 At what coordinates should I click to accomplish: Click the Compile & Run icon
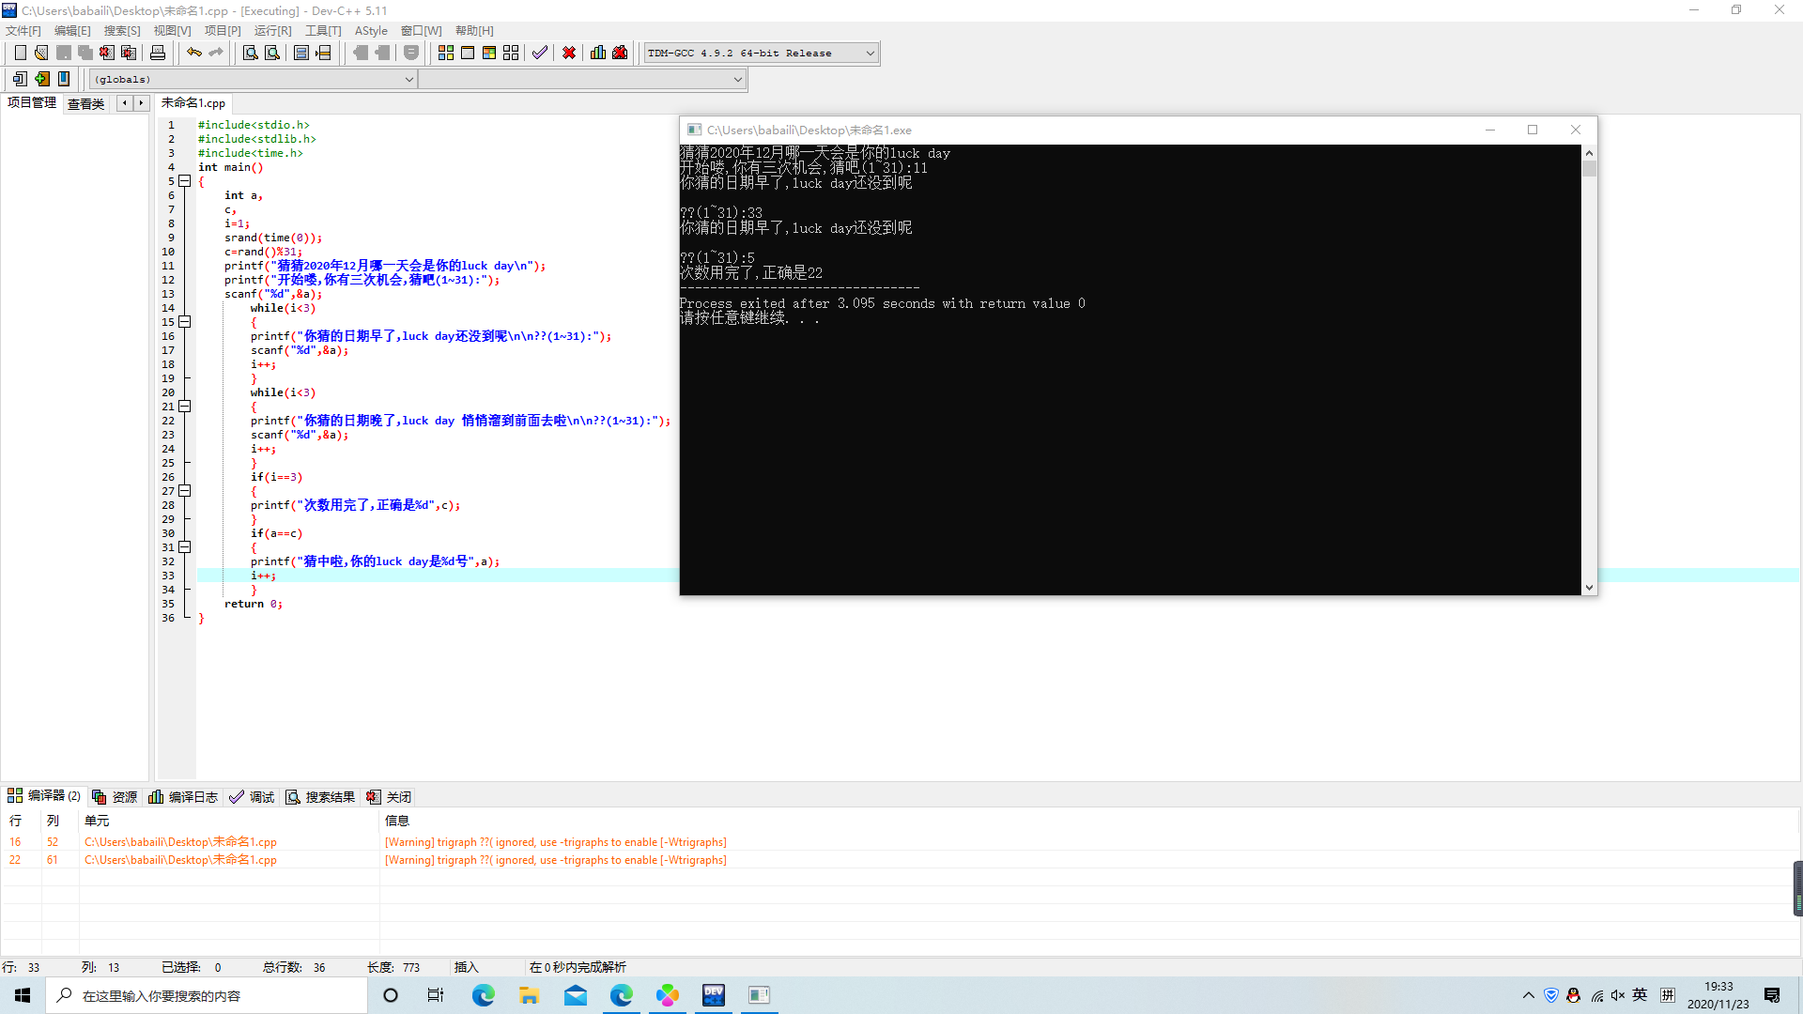[489, 54]
